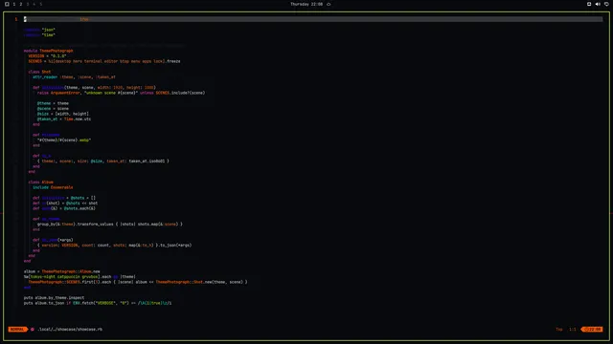Place cursor on the "time" require line
This screenshot has width=613, height=344.
tap(39, 34)
